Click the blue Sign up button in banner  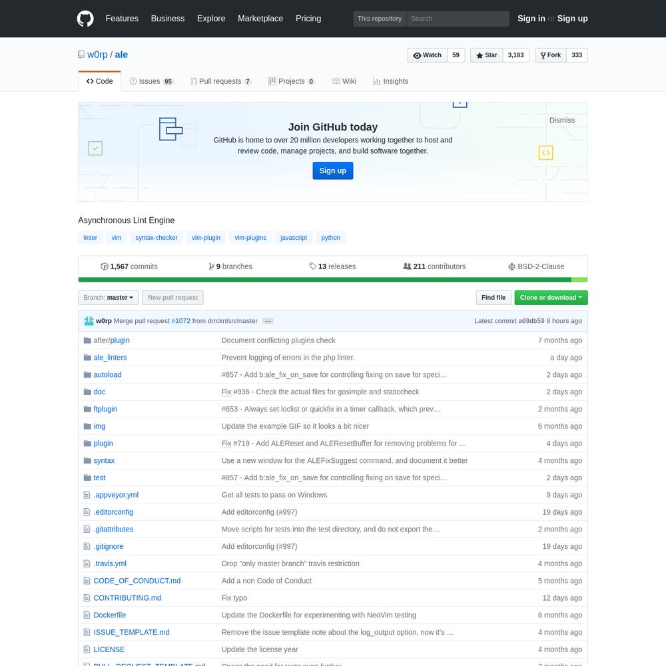click(332, 170)
